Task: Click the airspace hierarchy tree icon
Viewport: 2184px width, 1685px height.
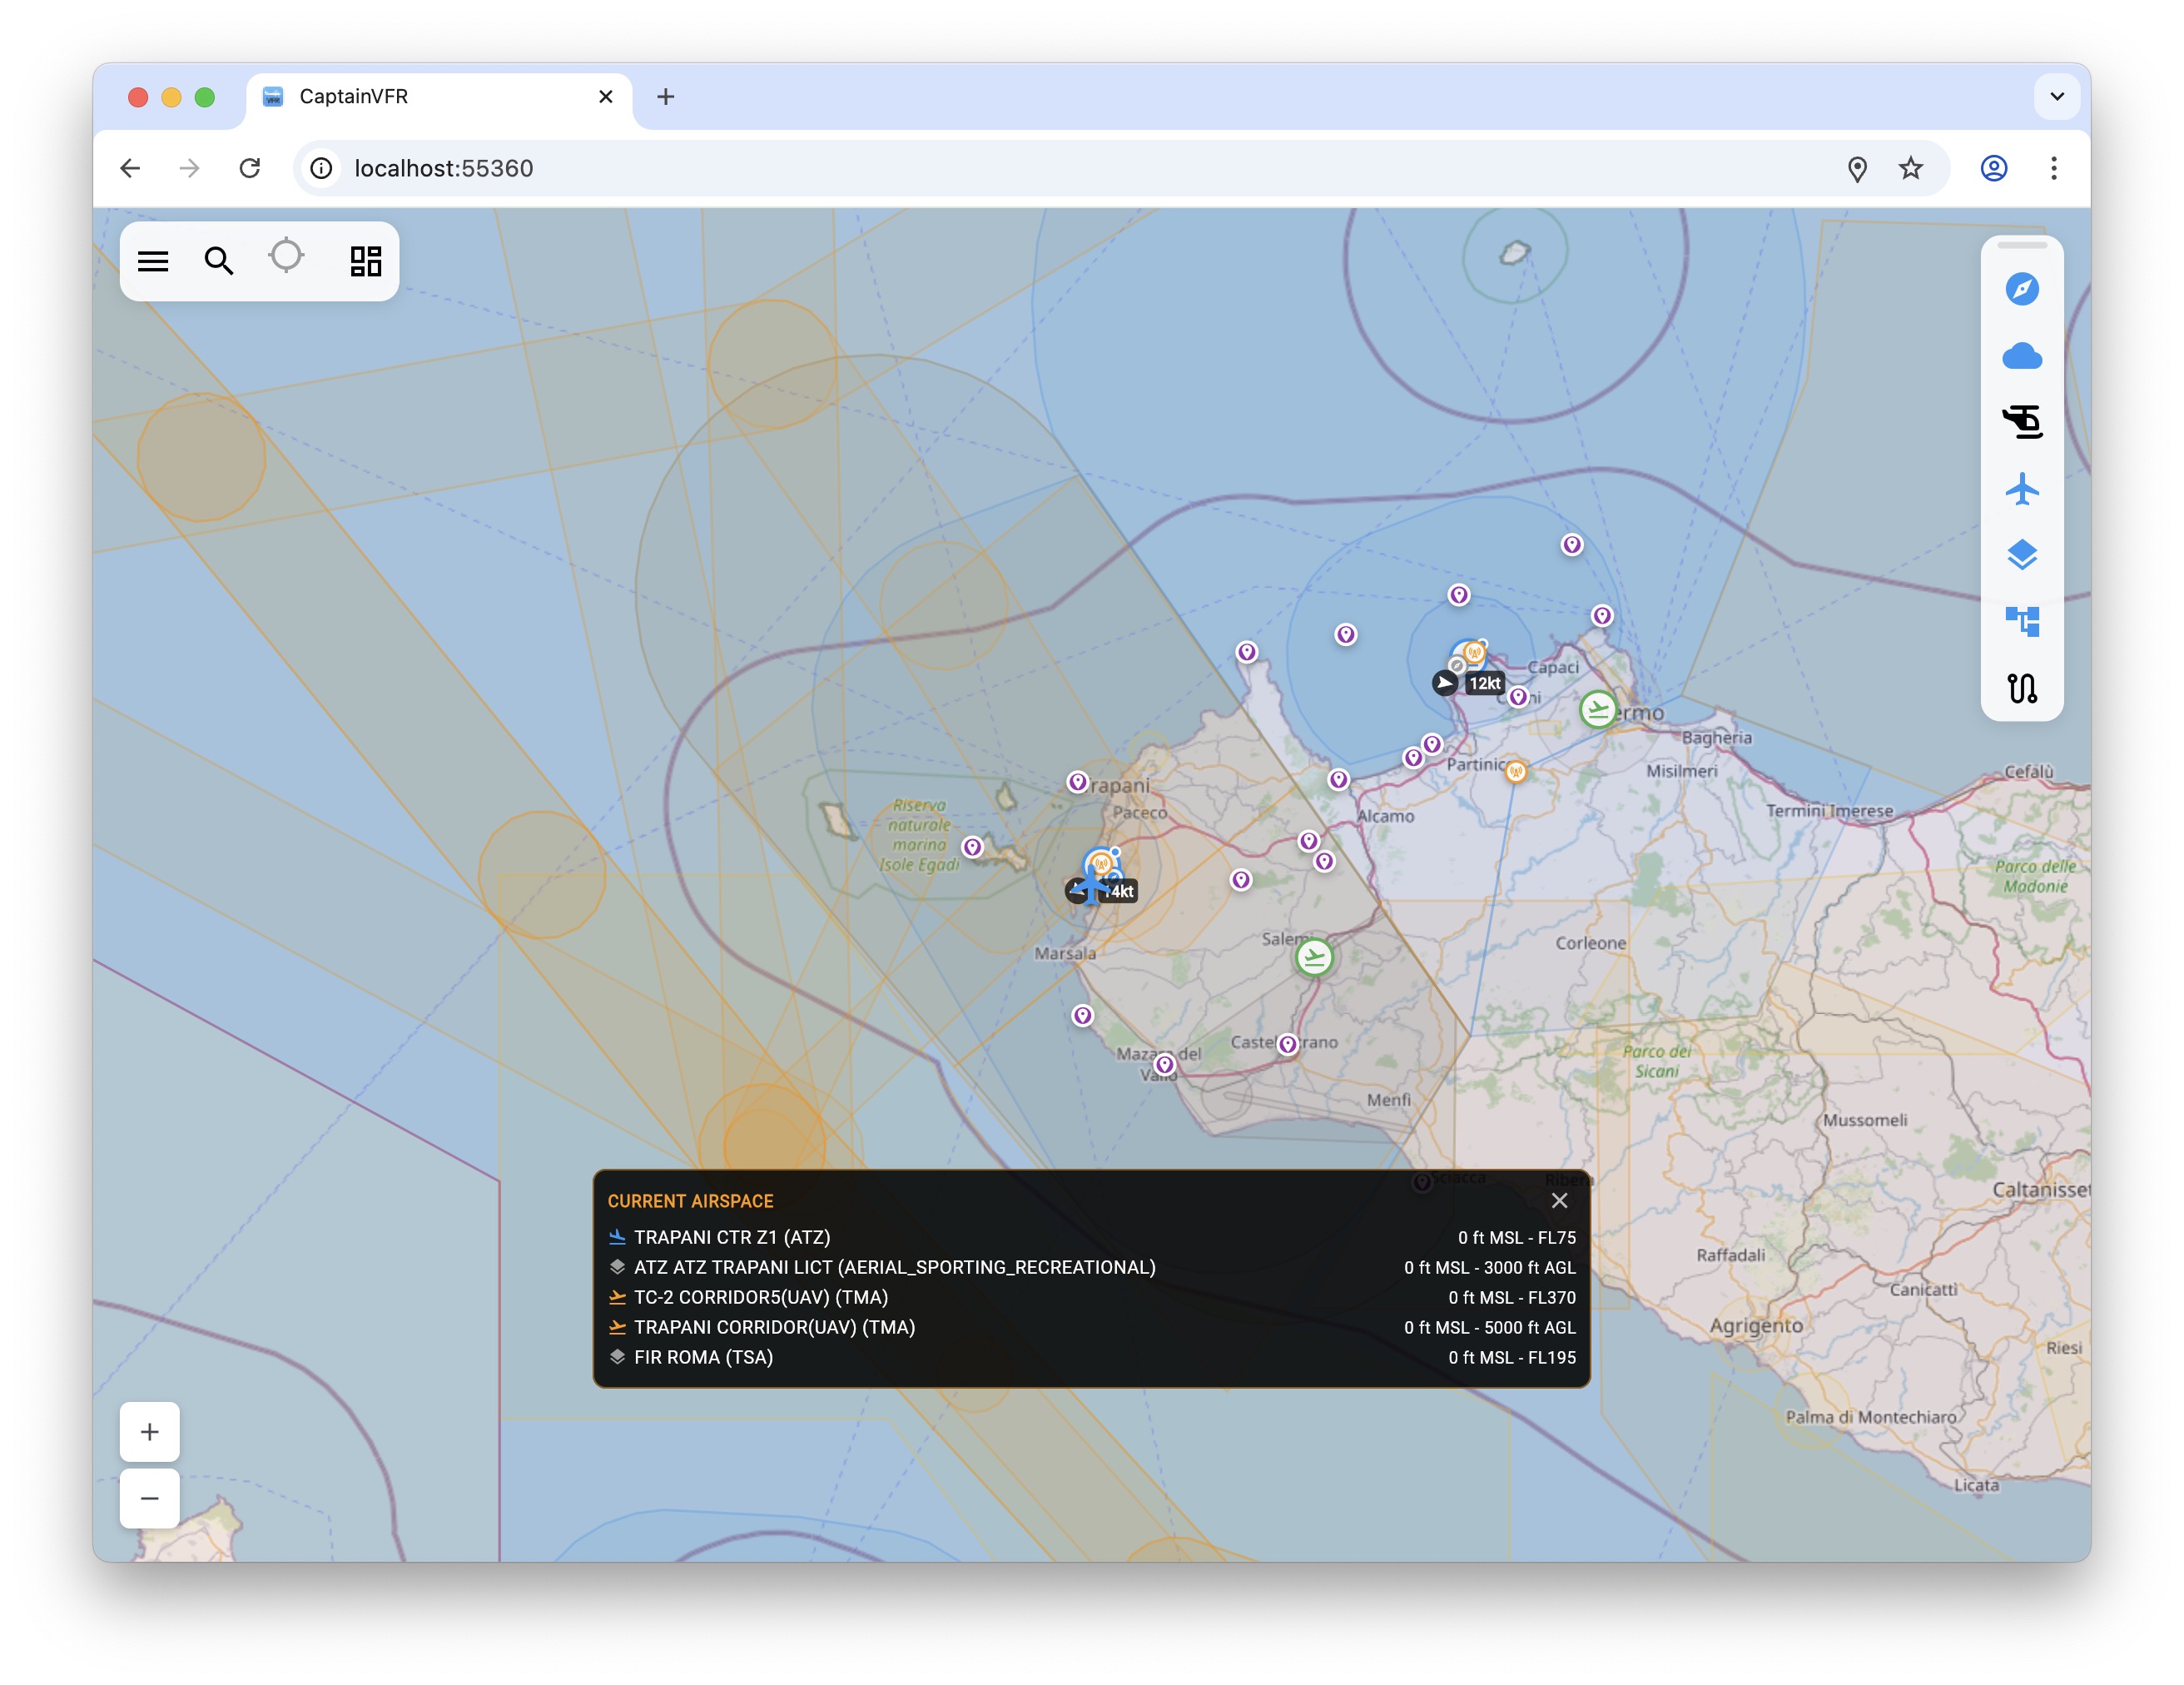Action: 2021,622
